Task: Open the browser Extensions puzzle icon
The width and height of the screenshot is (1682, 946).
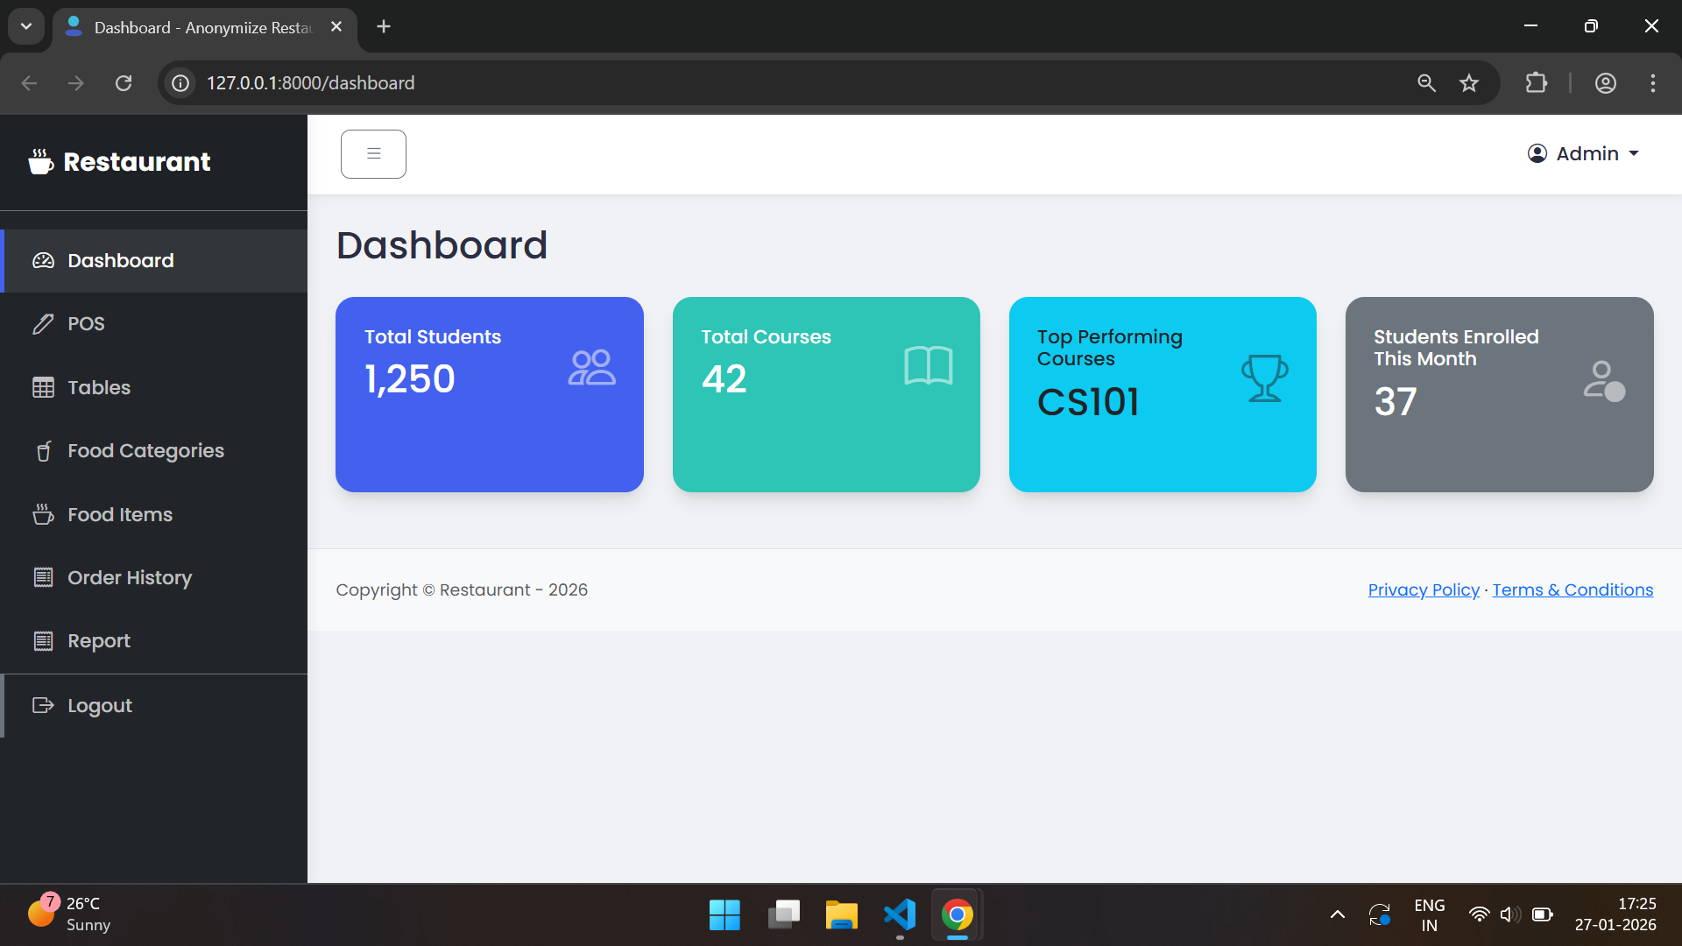Action: point(1536,83)
